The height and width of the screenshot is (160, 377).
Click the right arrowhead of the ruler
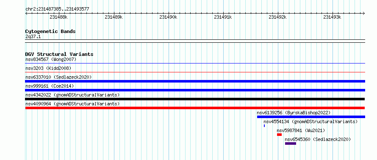[364, 14]
